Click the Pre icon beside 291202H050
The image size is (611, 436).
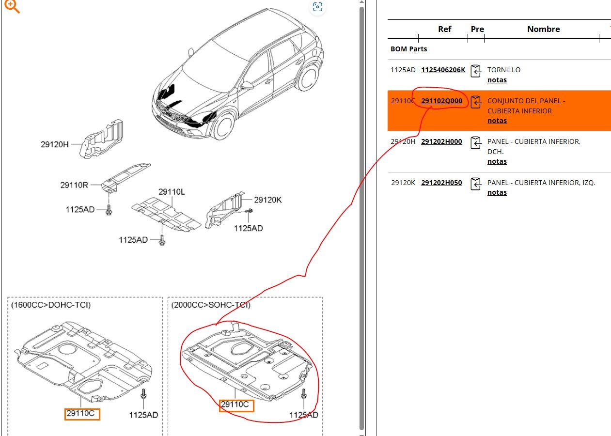click(476, 184)
